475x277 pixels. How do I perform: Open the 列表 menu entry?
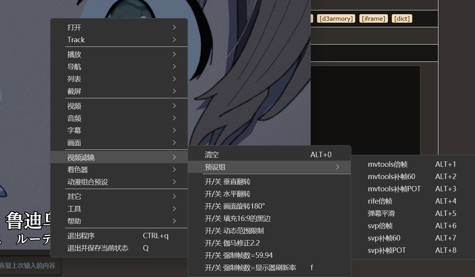(x=119, y=79)
